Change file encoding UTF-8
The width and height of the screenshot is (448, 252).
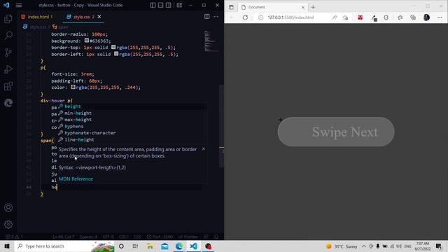click(108, 237)
